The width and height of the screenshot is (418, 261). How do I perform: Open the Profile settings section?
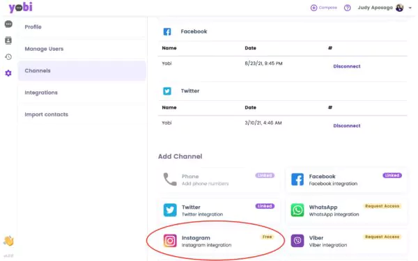point(82,27)
